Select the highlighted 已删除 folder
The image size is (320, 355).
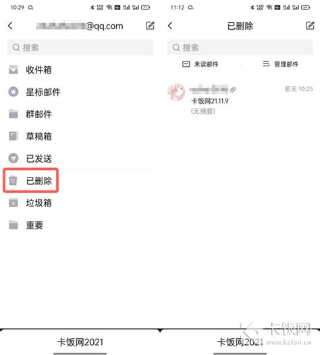[31, 180]
